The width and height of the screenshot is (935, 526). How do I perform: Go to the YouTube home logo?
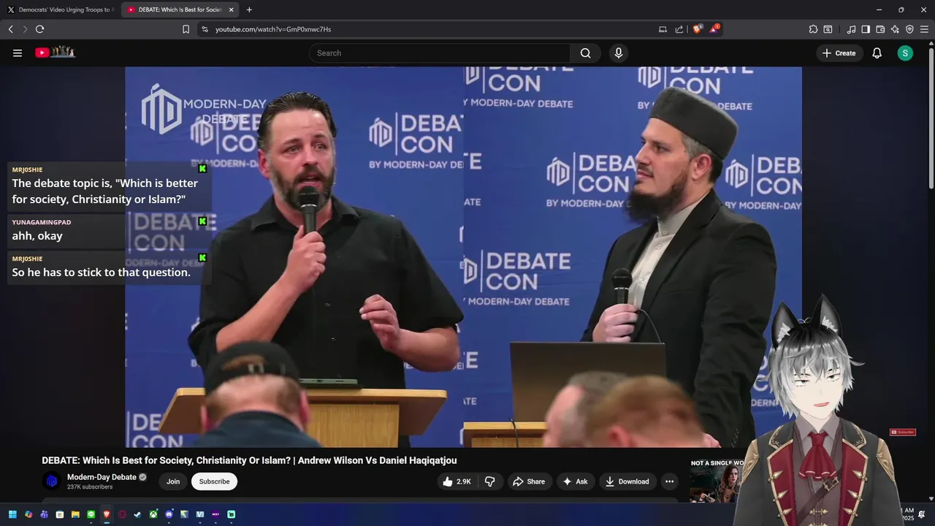pyautogui.click(x=56, y=53)
